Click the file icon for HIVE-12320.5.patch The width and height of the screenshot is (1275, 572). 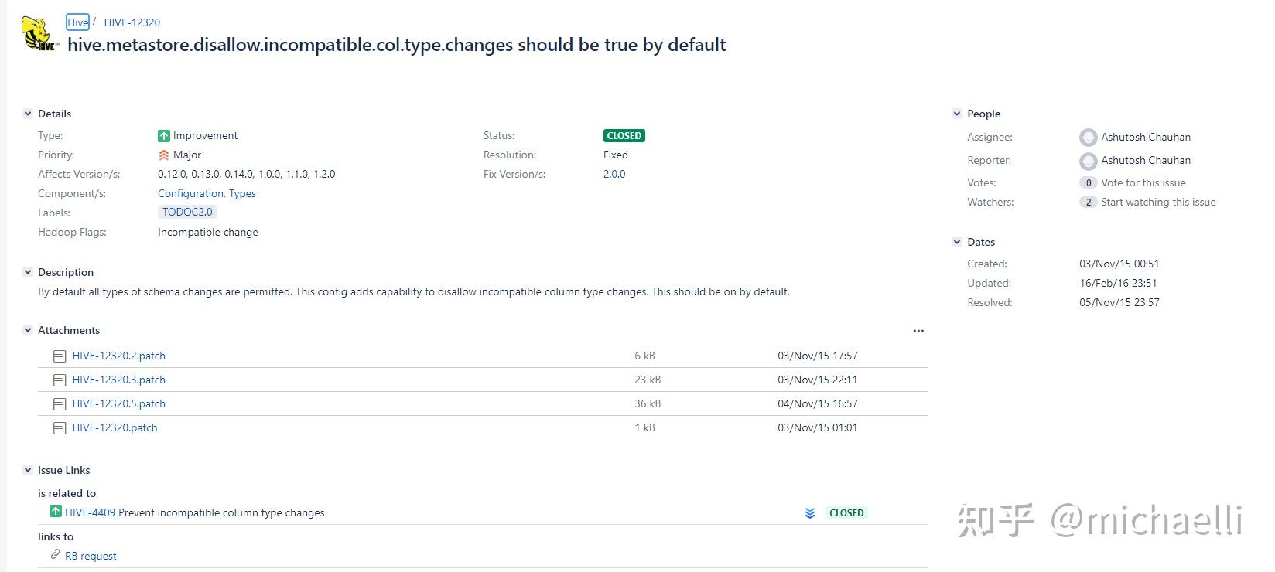pyautogui.click(x=60, y=404)
